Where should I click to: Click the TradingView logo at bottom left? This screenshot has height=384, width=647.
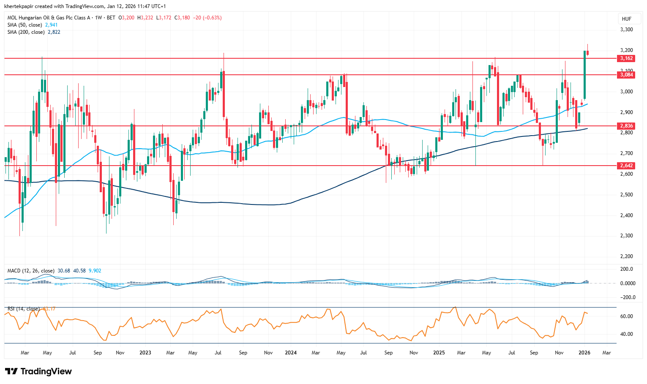38,371
